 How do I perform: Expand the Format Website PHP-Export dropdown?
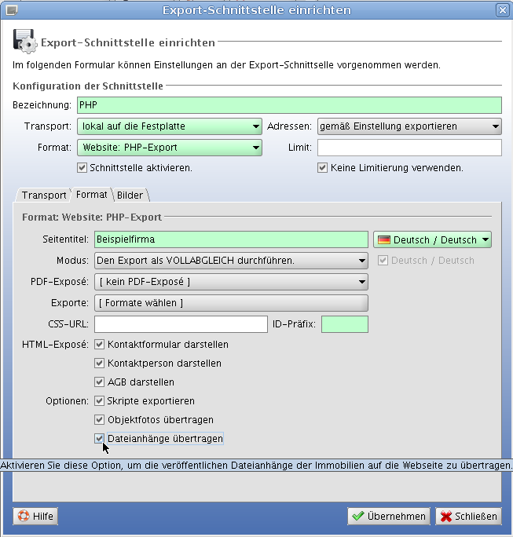[169, 148]
